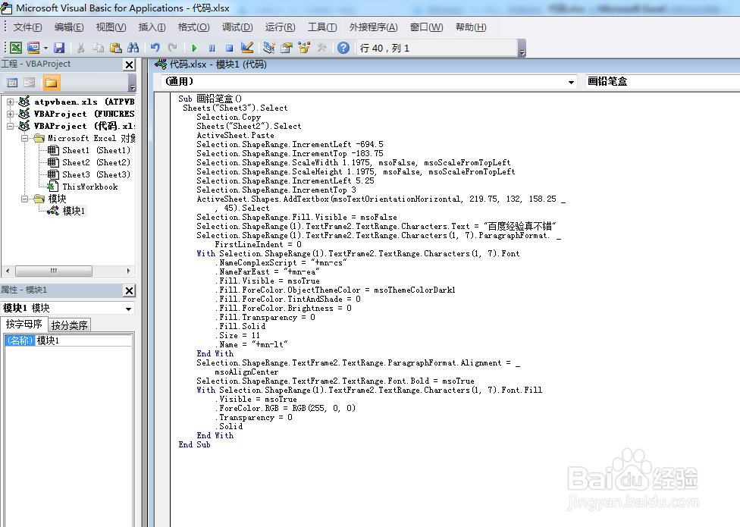Switch to 按分类序 tab

70,325
